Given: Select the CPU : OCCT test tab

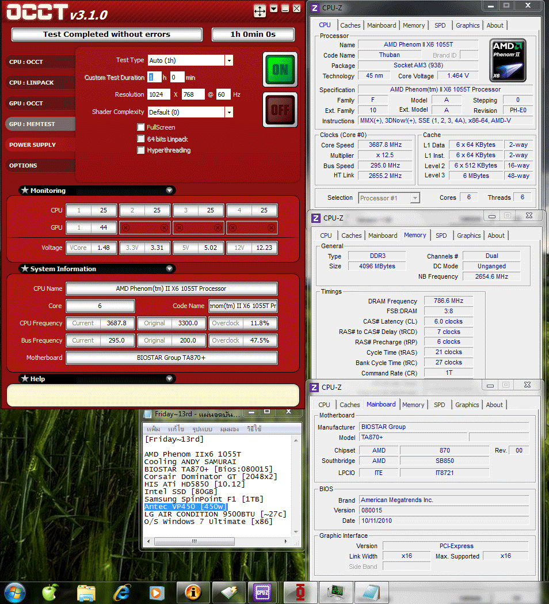Looking at the screenshot, I should click(40, 62).
